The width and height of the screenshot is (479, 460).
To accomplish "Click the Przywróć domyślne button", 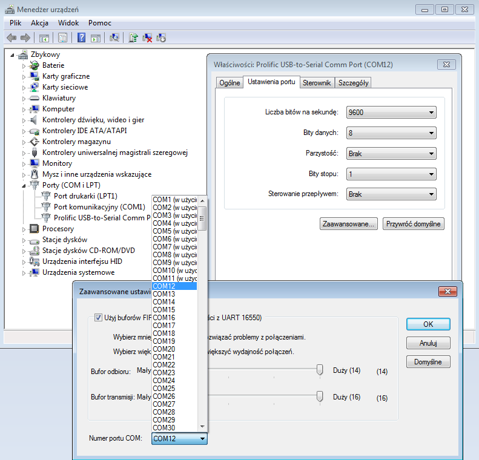I will pos(414,224).
